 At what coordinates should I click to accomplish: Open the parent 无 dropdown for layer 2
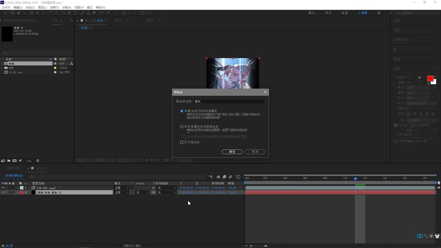[167, 193]
